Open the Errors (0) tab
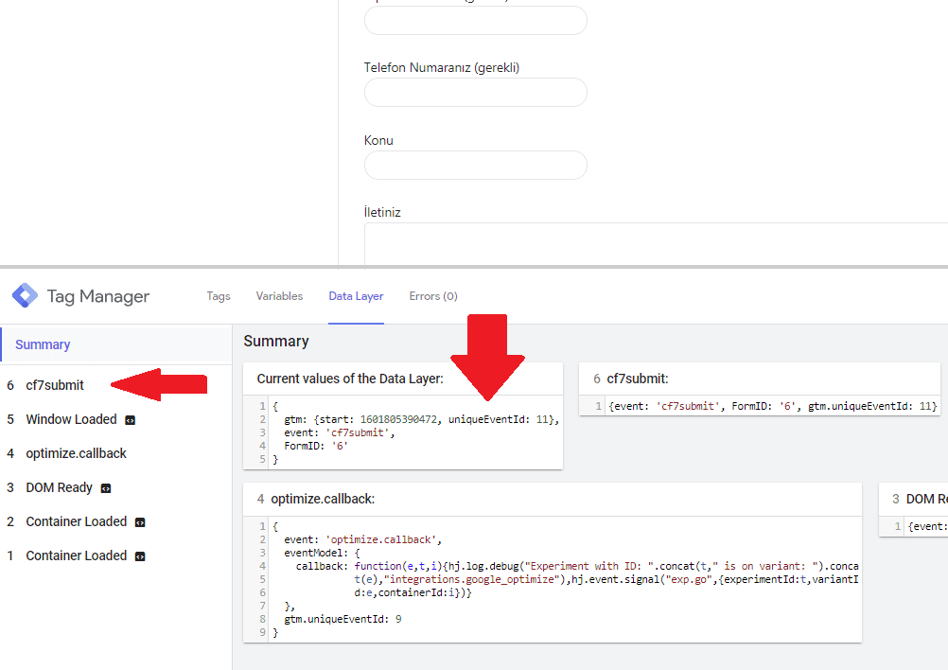 click(433, 296)
